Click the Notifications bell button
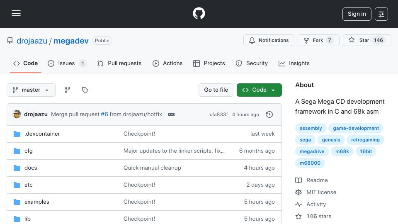 point(269,40)
